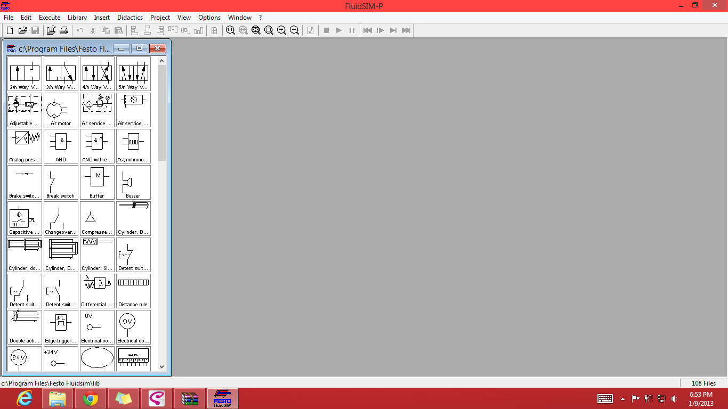Click the Save floppy disk icon

coord(35,30)
